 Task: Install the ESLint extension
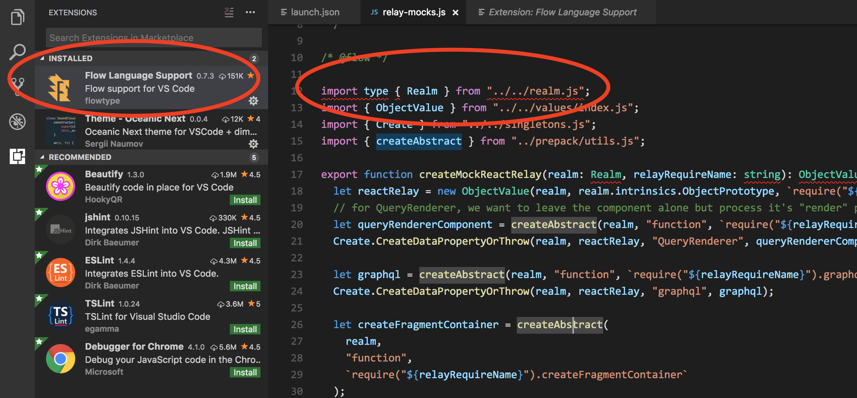coord(245,286)
